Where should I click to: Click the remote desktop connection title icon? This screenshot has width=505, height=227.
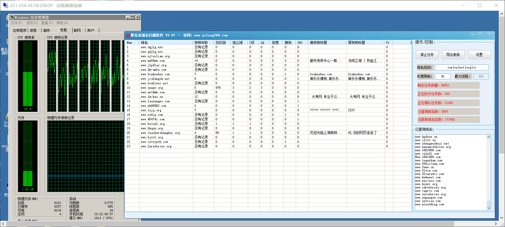pos(6,5)
